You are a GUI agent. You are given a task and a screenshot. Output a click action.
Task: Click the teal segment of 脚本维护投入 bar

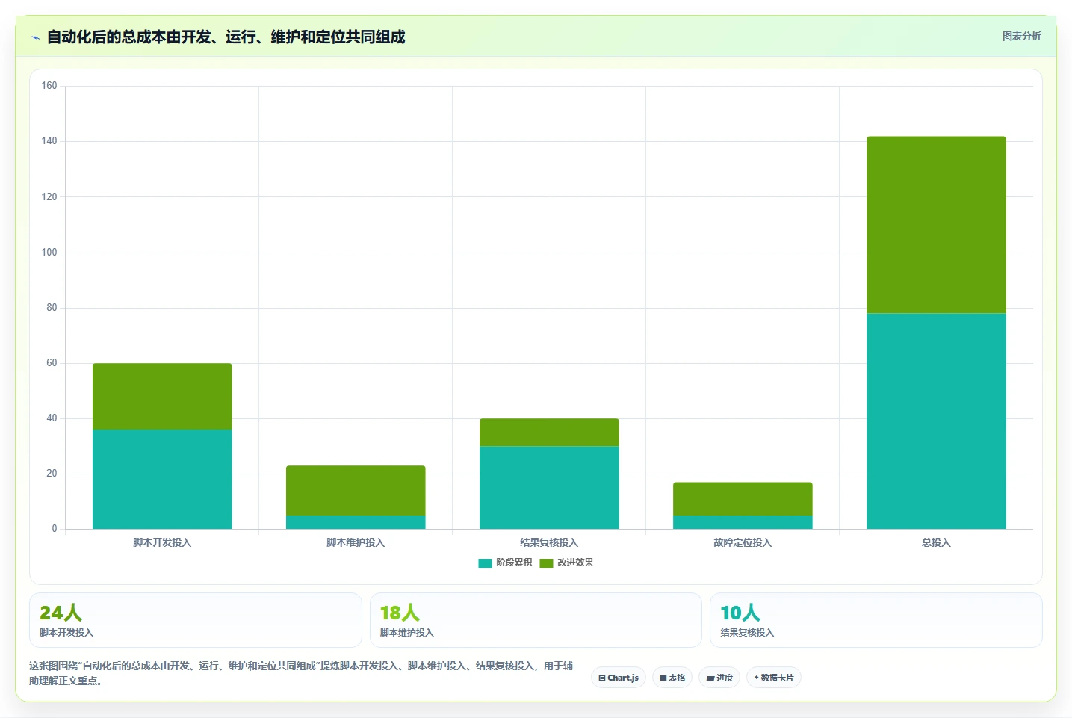[356, 522]
